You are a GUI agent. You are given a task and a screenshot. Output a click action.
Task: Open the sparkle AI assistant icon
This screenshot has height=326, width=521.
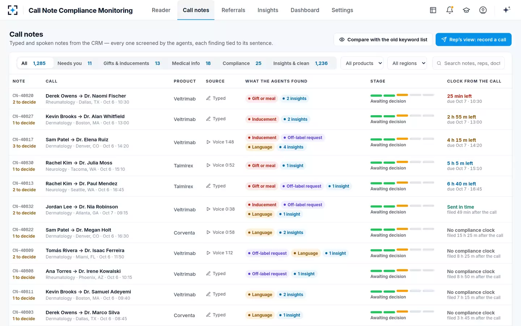[507, 10]
